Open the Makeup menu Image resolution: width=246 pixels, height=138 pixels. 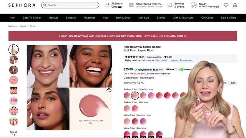53,18
